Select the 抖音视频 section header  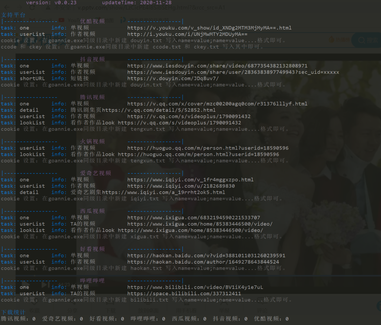(92, 59)
